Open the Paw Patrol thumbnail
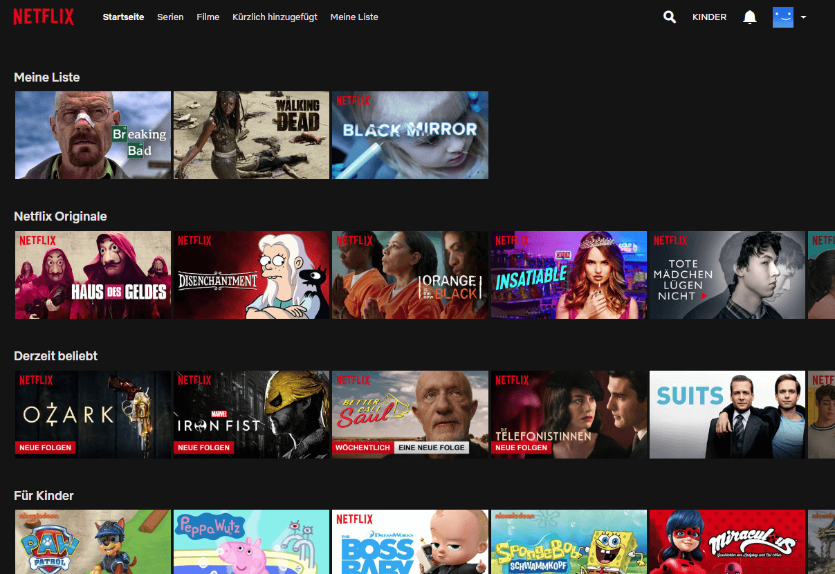The image size is (835, 574). click(x=93, y=542)
